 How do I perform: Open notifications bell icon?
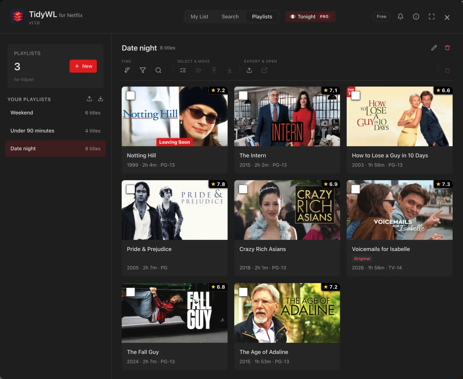click(x=400, y=17)
